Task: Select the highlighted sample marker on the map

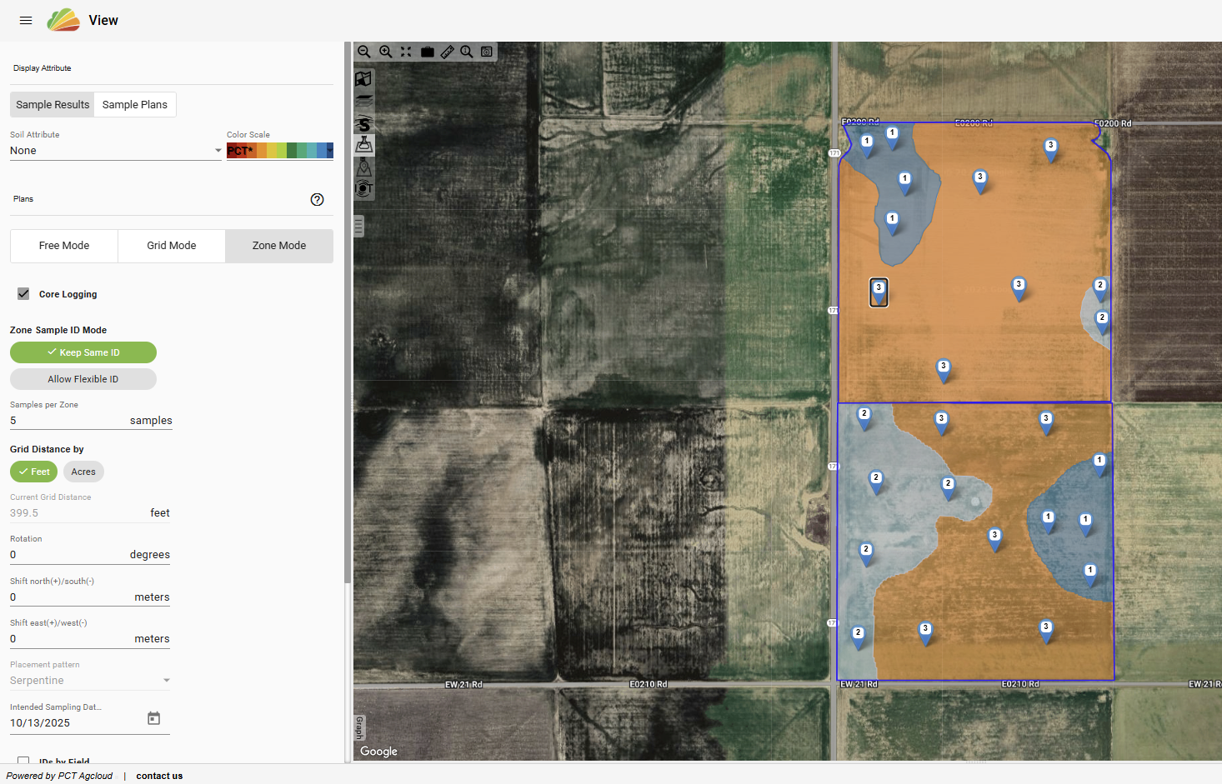Action: (879, 292)
